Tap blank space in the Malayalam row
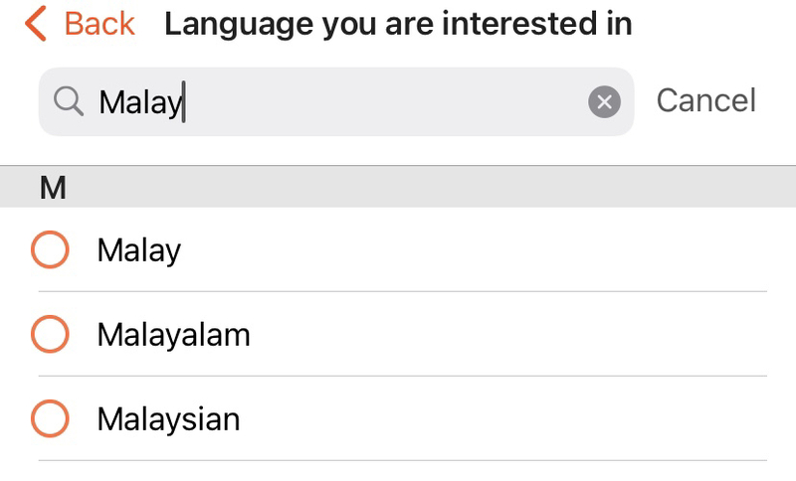 click(x=507, y=334)
